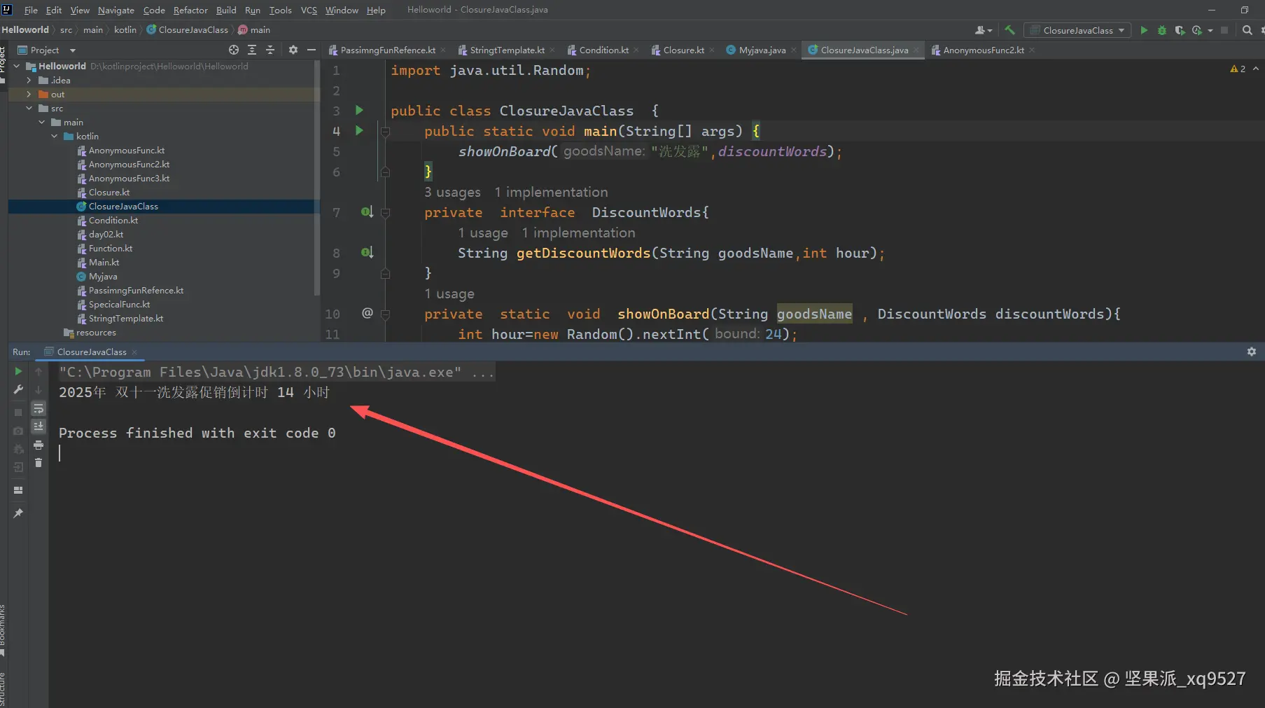1265x708 pixels.
Task: Collapse the kotlin folder in project tree
Action: [55, 137]
